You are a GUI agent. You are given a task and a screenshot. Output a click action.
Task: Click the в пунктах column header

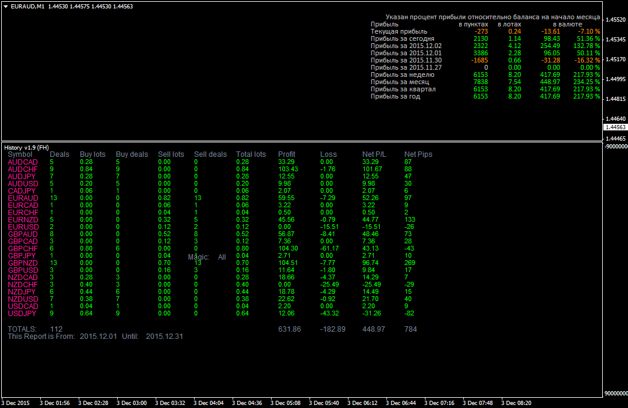[x=474, y=25]
